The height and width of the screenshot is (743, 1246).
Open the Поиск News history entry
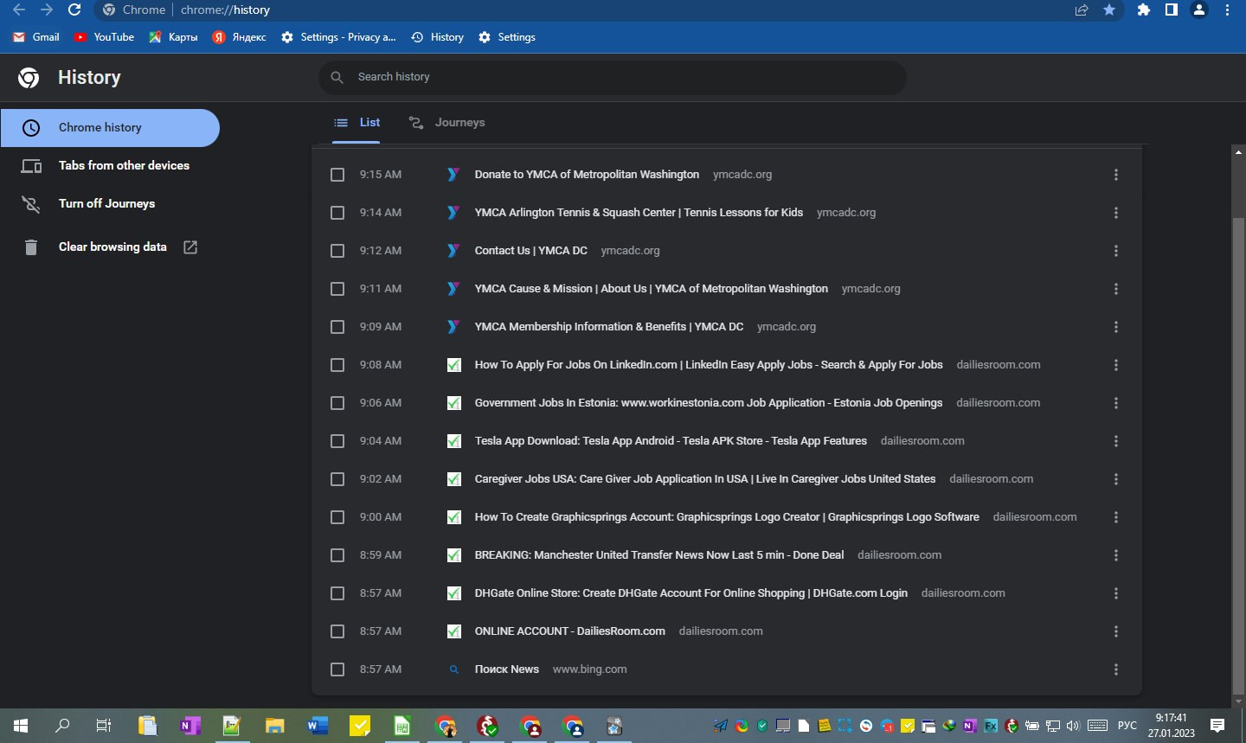pos(507,669)
